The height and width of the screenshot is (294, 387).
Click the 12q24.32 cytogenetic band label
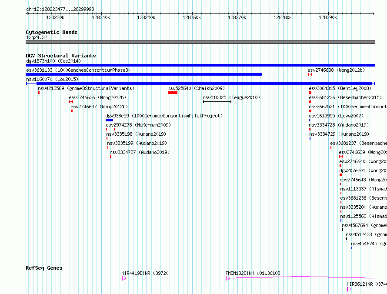pos(37,37)
